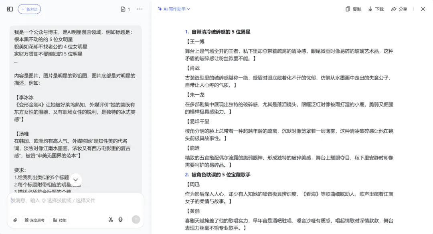Viewport: 433px width, 234px height.
Task: Toggle 深度思考 deep thinking mode
Action: tap(34, 220)
